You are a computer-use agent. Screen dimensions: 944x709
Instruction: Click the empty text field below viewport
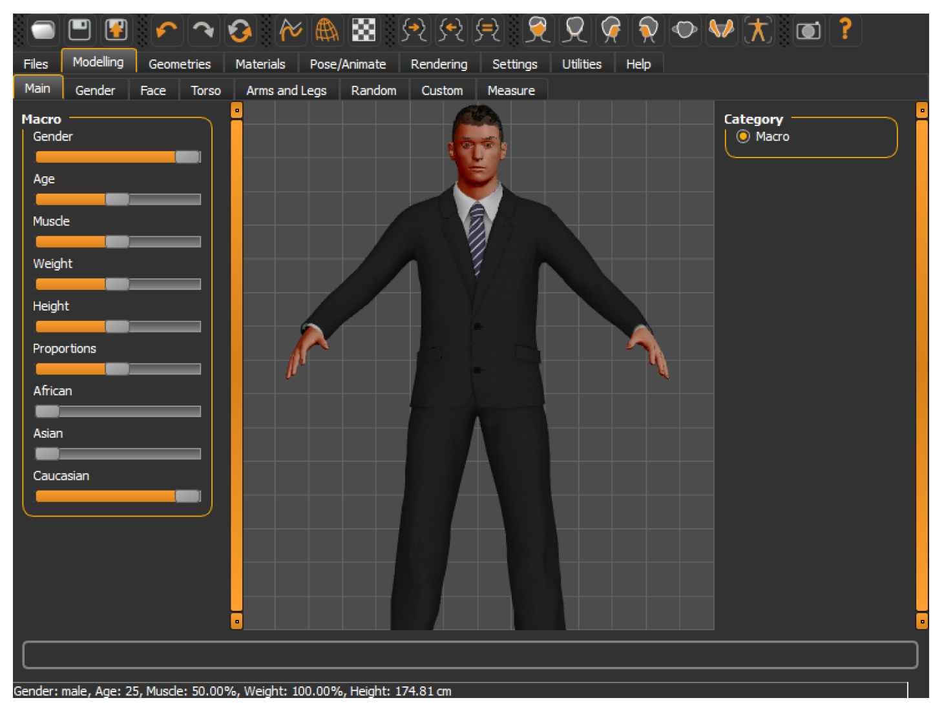[x=470, y=655]
